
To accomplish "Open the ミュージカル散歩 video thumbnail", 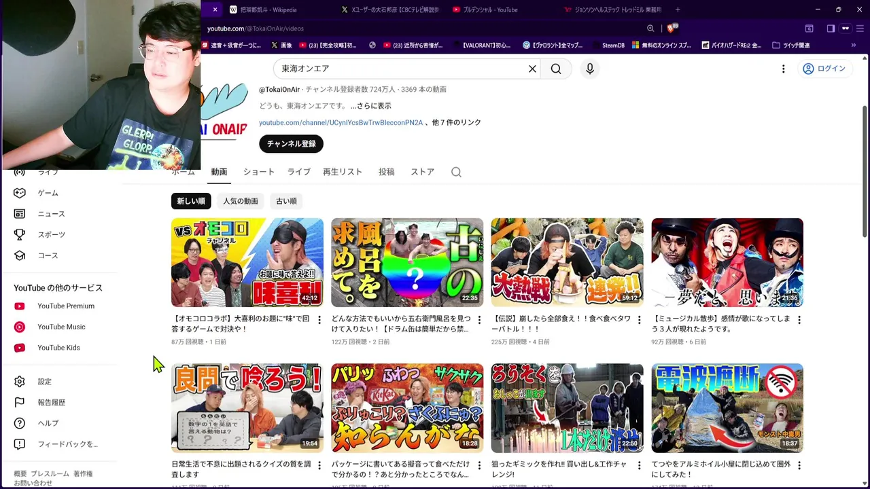I will (x=727, y=262).
